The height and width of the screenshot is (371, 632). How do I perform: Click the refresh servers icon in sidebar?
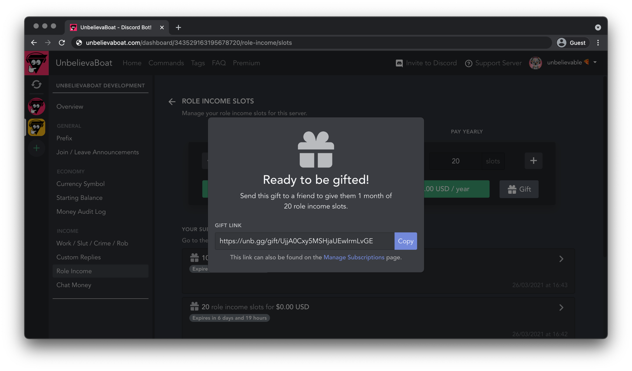(36, 84)
